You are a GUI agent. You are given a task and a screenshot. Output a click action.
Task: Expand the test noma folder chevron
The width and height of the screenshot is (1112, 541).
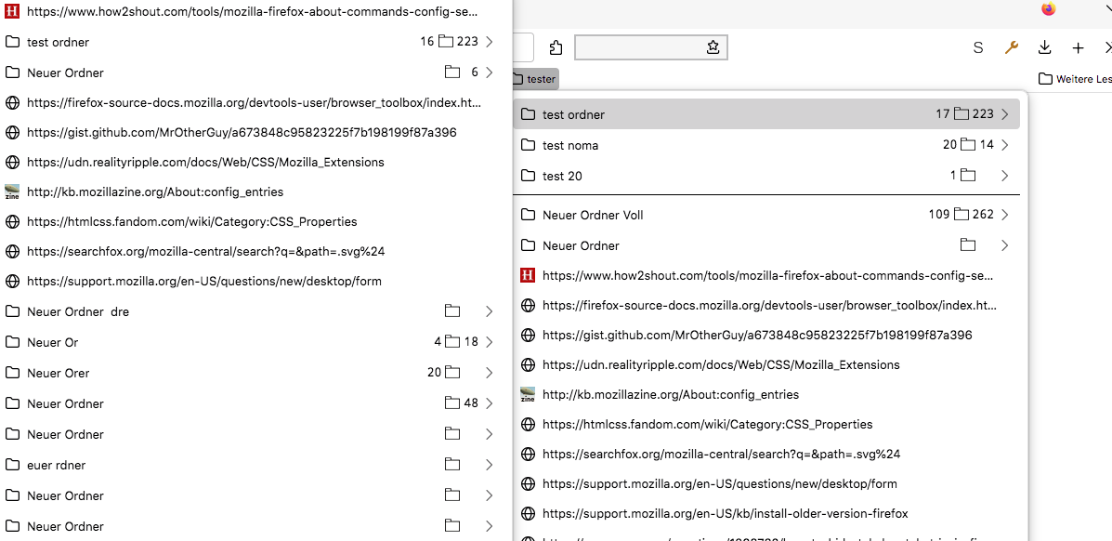(1004, 145)
